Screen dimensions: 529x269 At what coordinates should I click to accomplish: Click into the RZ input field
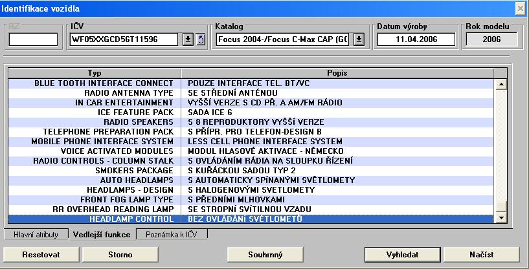33,40
